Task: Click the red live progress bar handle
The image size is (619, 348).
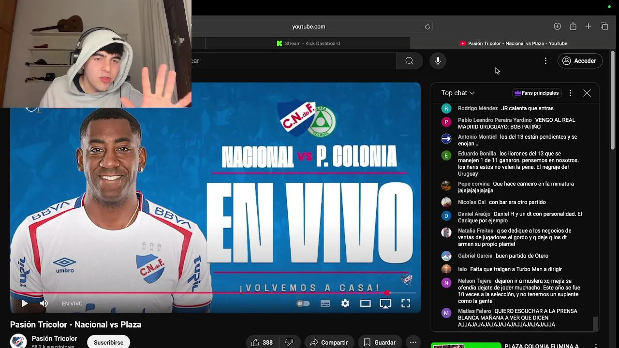Action: 387,293
